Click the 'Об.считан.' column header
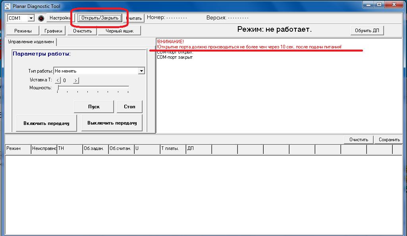This screenshot has width=407, height=236. click(122, 149)
